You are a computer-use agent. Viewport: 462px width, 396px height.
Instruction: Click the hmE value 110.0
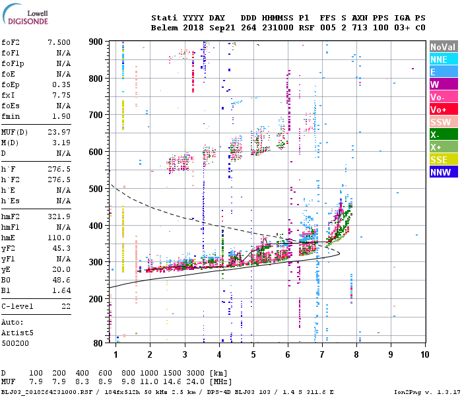pyautogui.click(x=59, y=238)
